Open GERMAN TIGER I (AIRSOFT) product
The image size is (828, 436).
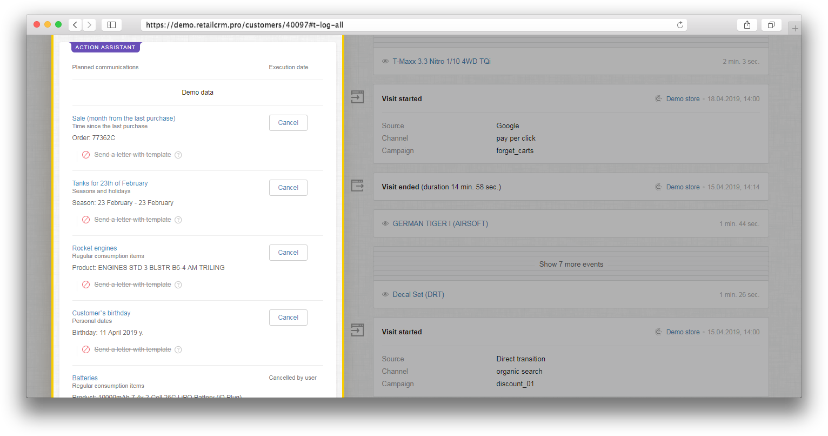click(440, 223)
